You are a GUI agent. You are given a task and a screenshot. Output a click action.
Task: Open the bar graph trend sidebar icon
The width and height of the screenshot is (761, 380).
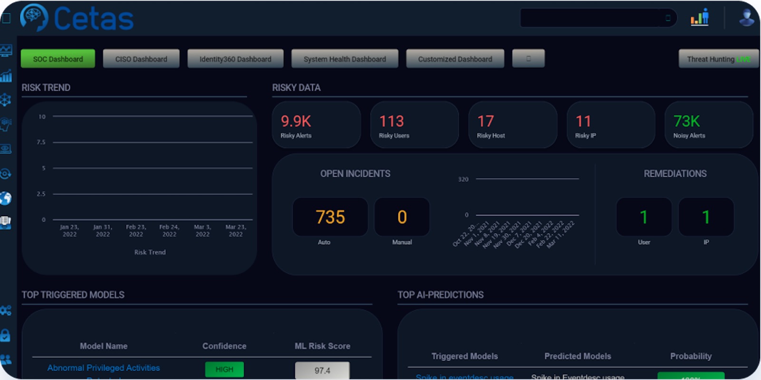(6, 75)
